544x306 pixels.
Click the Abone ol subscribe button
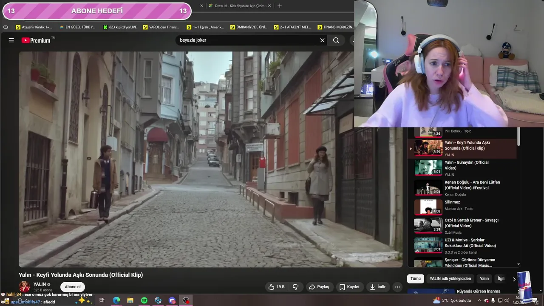(73, 287)
